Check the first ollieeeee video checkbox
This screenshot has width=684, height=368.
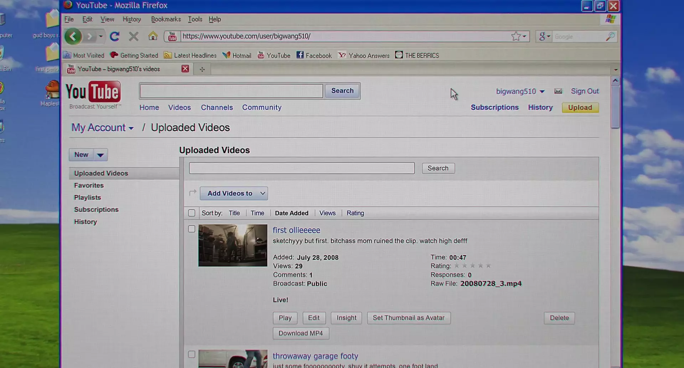point(192,229)
